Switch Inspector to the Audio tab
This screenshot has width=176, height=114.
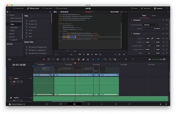coord(154,16)
